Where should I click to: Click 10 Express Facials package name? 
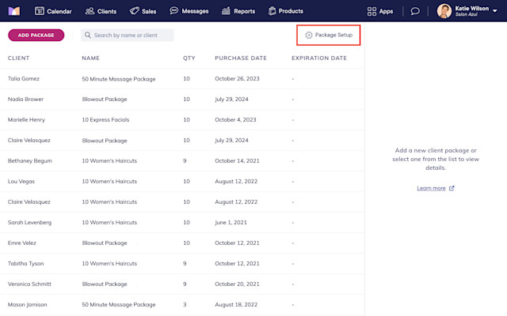pos(105,119)
